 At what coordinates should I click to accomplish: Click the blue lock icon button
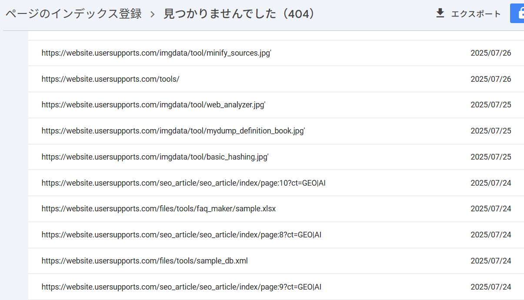point(517,13)
